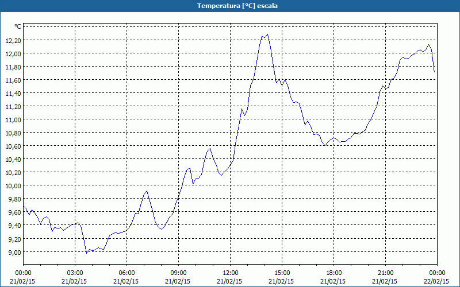Select the 12,20 y-axis value
This screenshot has height=287, width=460.
13,40
